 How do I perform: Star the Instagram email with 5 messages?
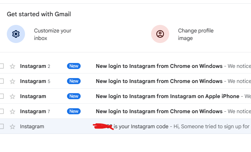point(12,81)
